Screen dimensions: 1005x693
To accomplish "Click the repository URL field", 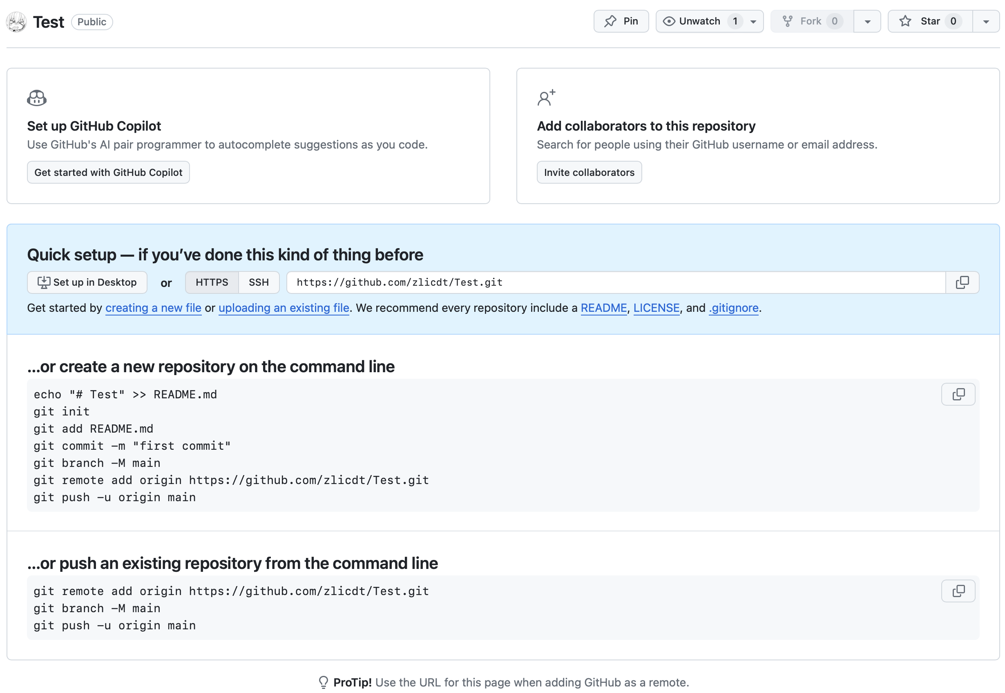I will 616,282.
